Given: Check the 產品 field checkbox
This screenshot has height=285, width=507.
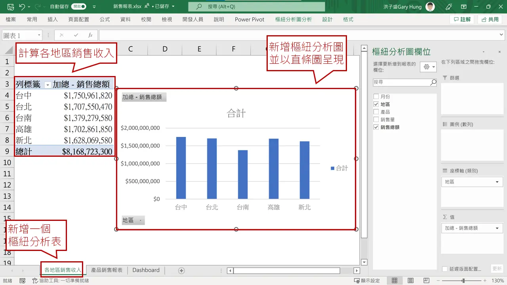Looking at the screenshot, I should point(376,112).
